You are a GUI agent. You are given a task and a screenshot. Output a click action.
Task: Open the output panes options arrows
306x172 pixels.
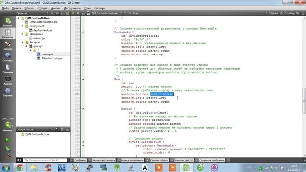click(228, 161)
